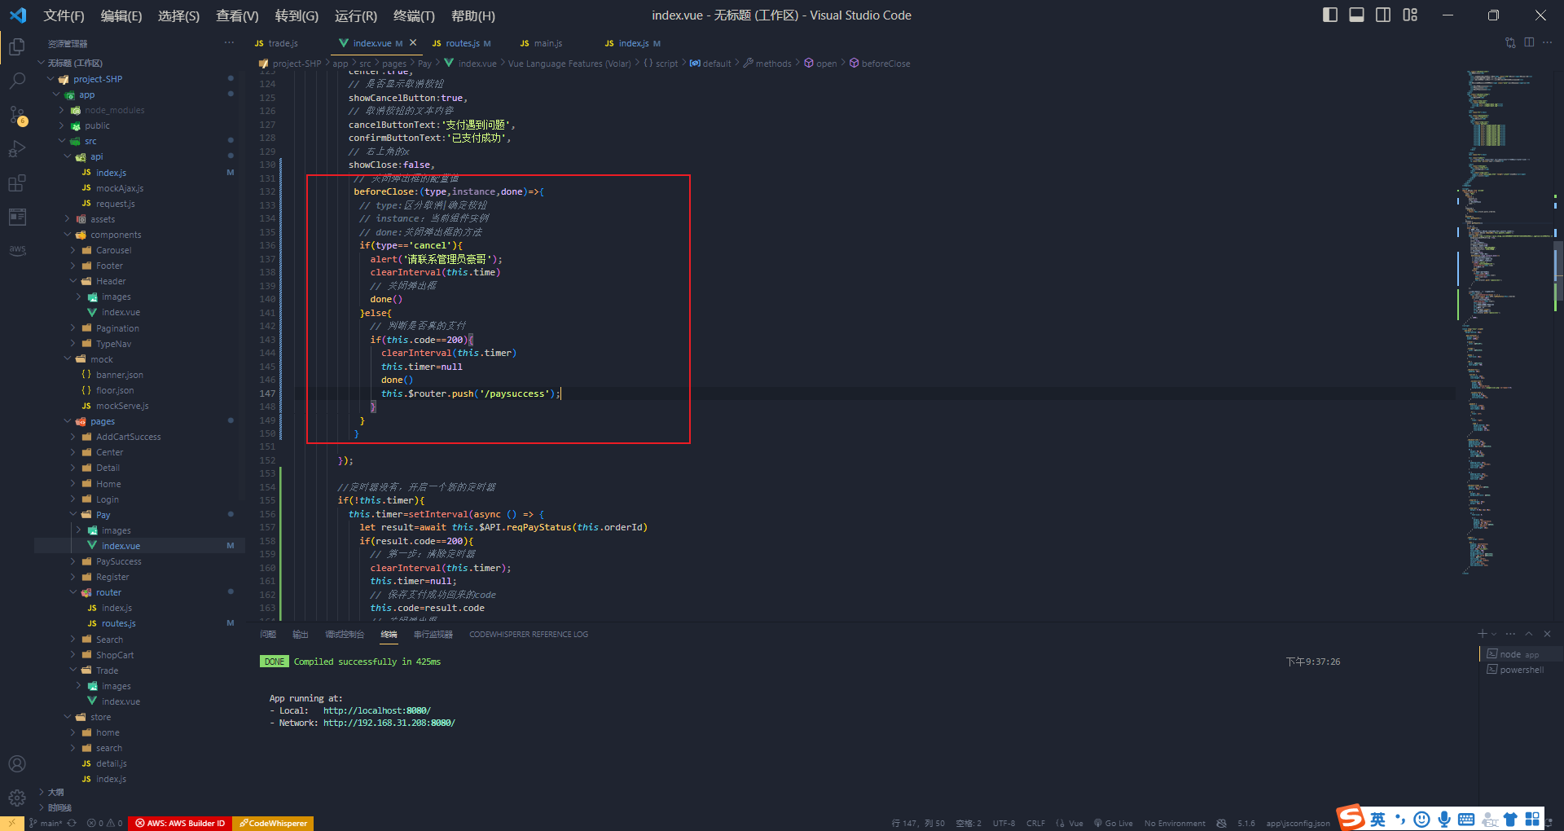
Task: Open the Accounts menu icon
Action: point(17,764)
